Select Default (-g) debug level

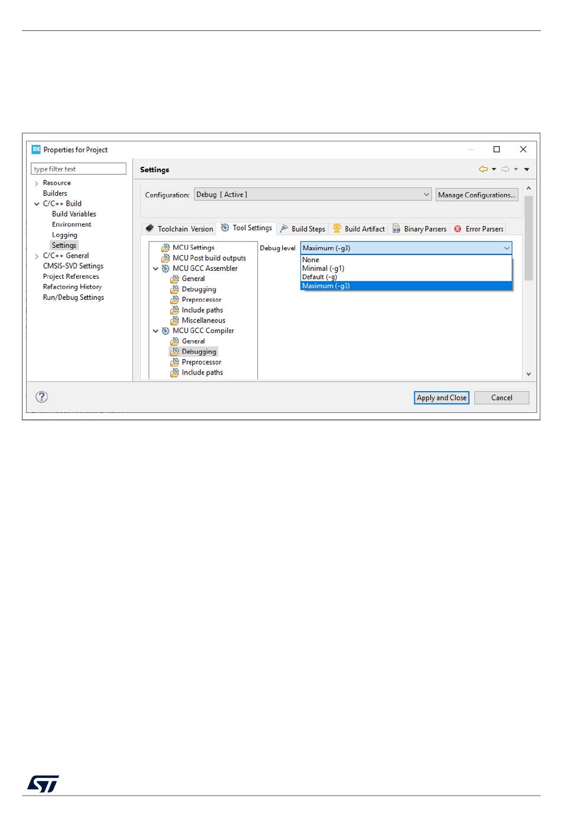point(406,277)
